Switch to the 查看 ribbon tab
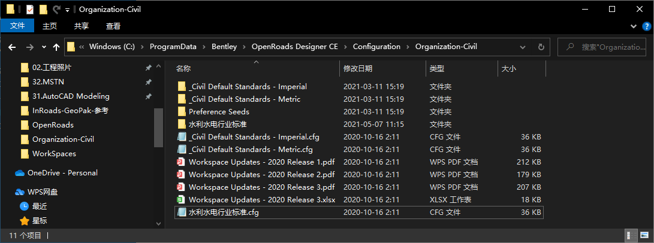The height and width of the screenshot is (243, 654). pyautogui.click(x=113, y=26)
